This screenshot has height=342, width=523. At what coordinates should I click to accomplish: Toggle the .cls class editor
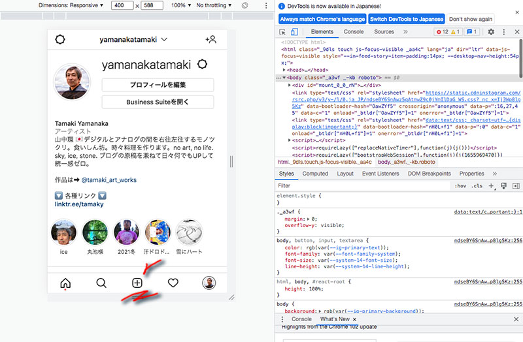click(x=477, y=186)
